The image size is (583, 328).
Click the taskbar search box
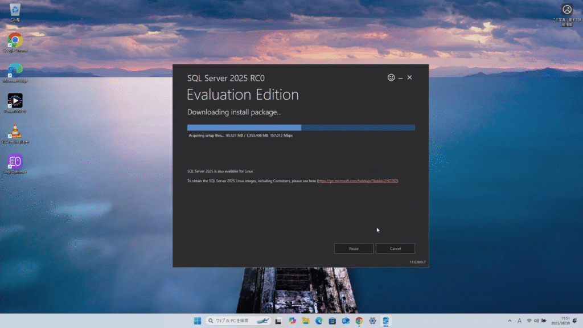(238, 321)
